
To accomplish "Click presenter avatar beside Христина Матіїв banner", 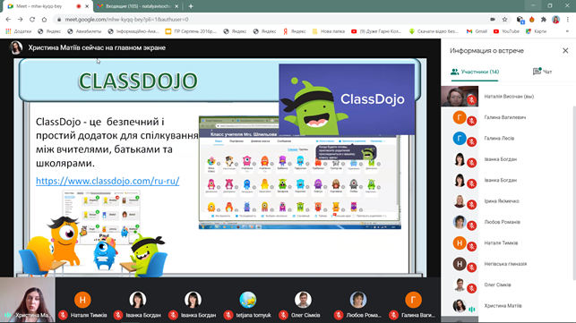I will pos(16,47).
